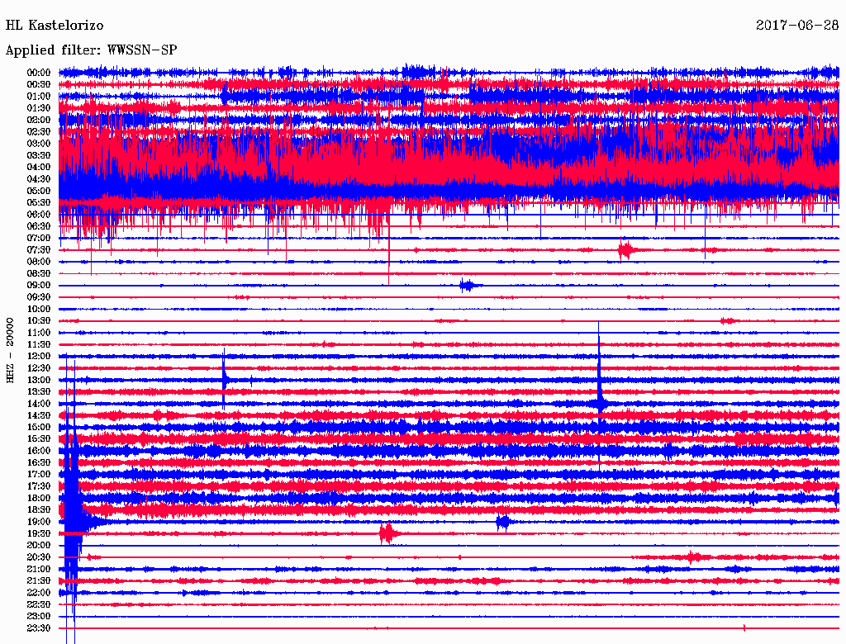846x644 pixels.
Task: Click the 20:30 time label
Action: coord(39,557)
